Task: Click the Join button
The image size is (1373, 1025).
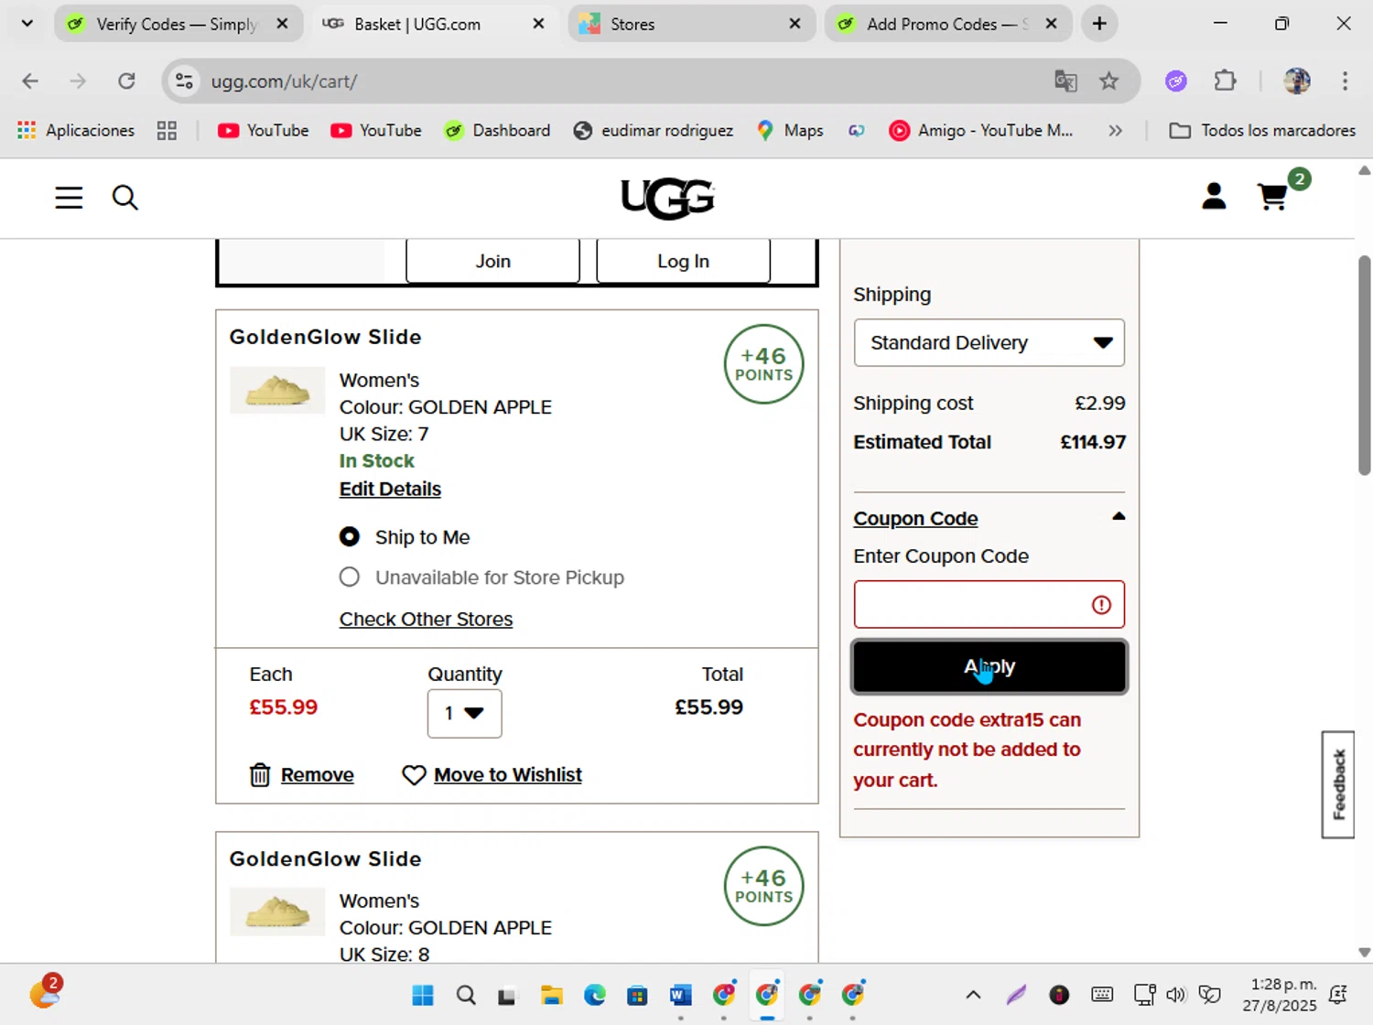Action: coord(492,262)
